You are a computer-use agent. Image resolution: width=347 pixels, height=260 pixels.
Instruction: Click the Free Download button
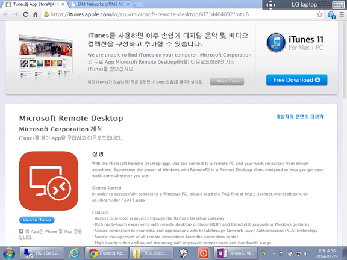pyautogui.click(x=297, y=80)
